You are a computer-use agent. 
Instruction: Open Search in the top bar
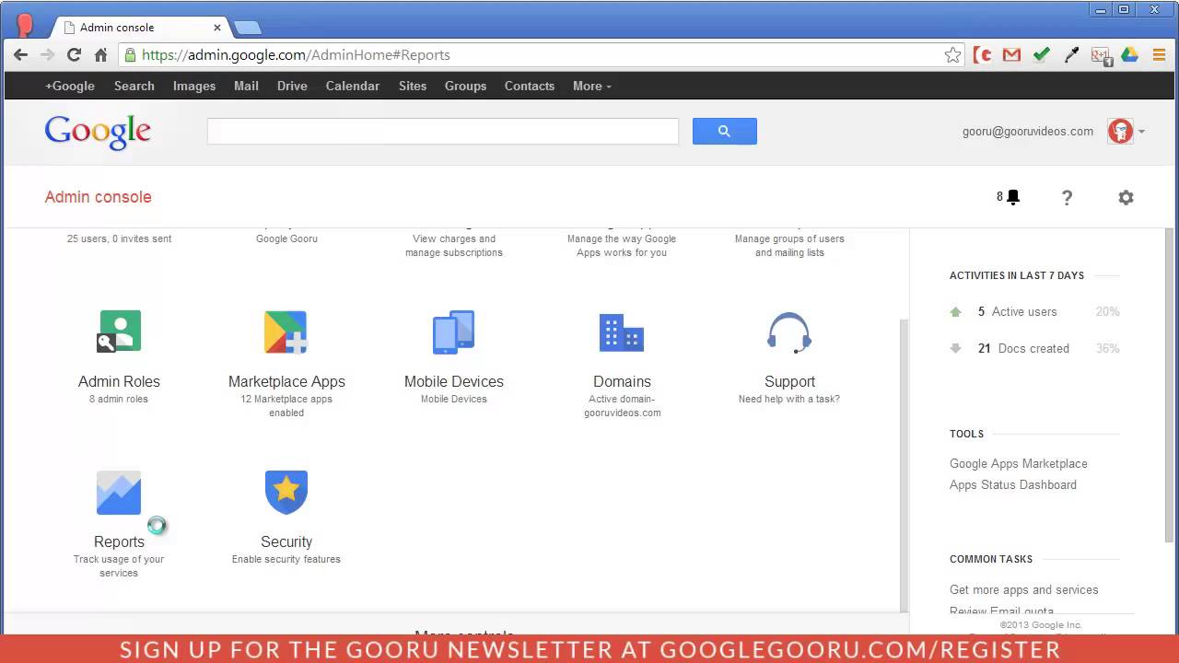[x=134, y=86]
